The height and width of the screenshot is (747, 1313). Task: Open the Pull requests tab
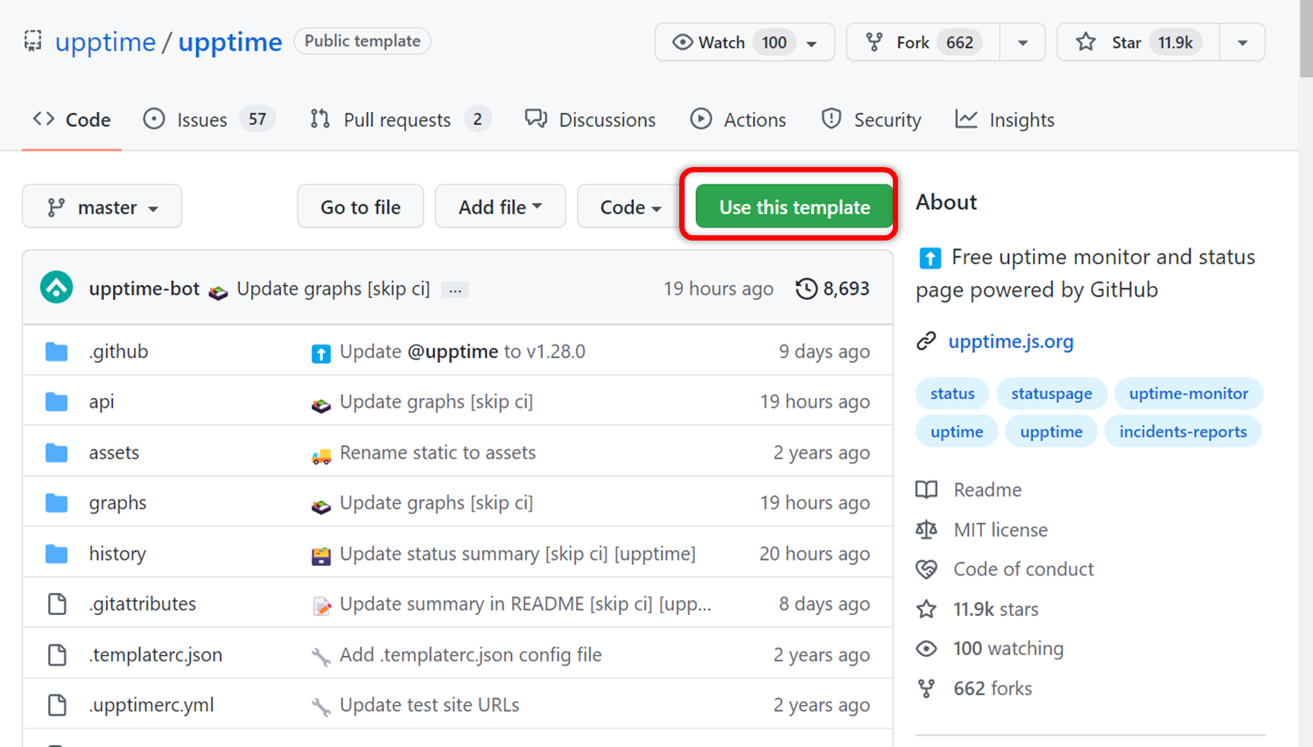point(400,120)
